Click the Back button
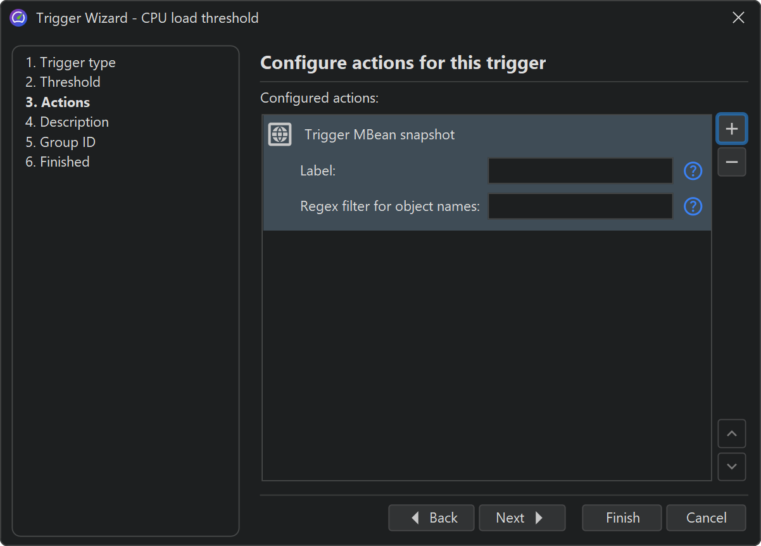 pyautogui.click(x=432, y=517)
